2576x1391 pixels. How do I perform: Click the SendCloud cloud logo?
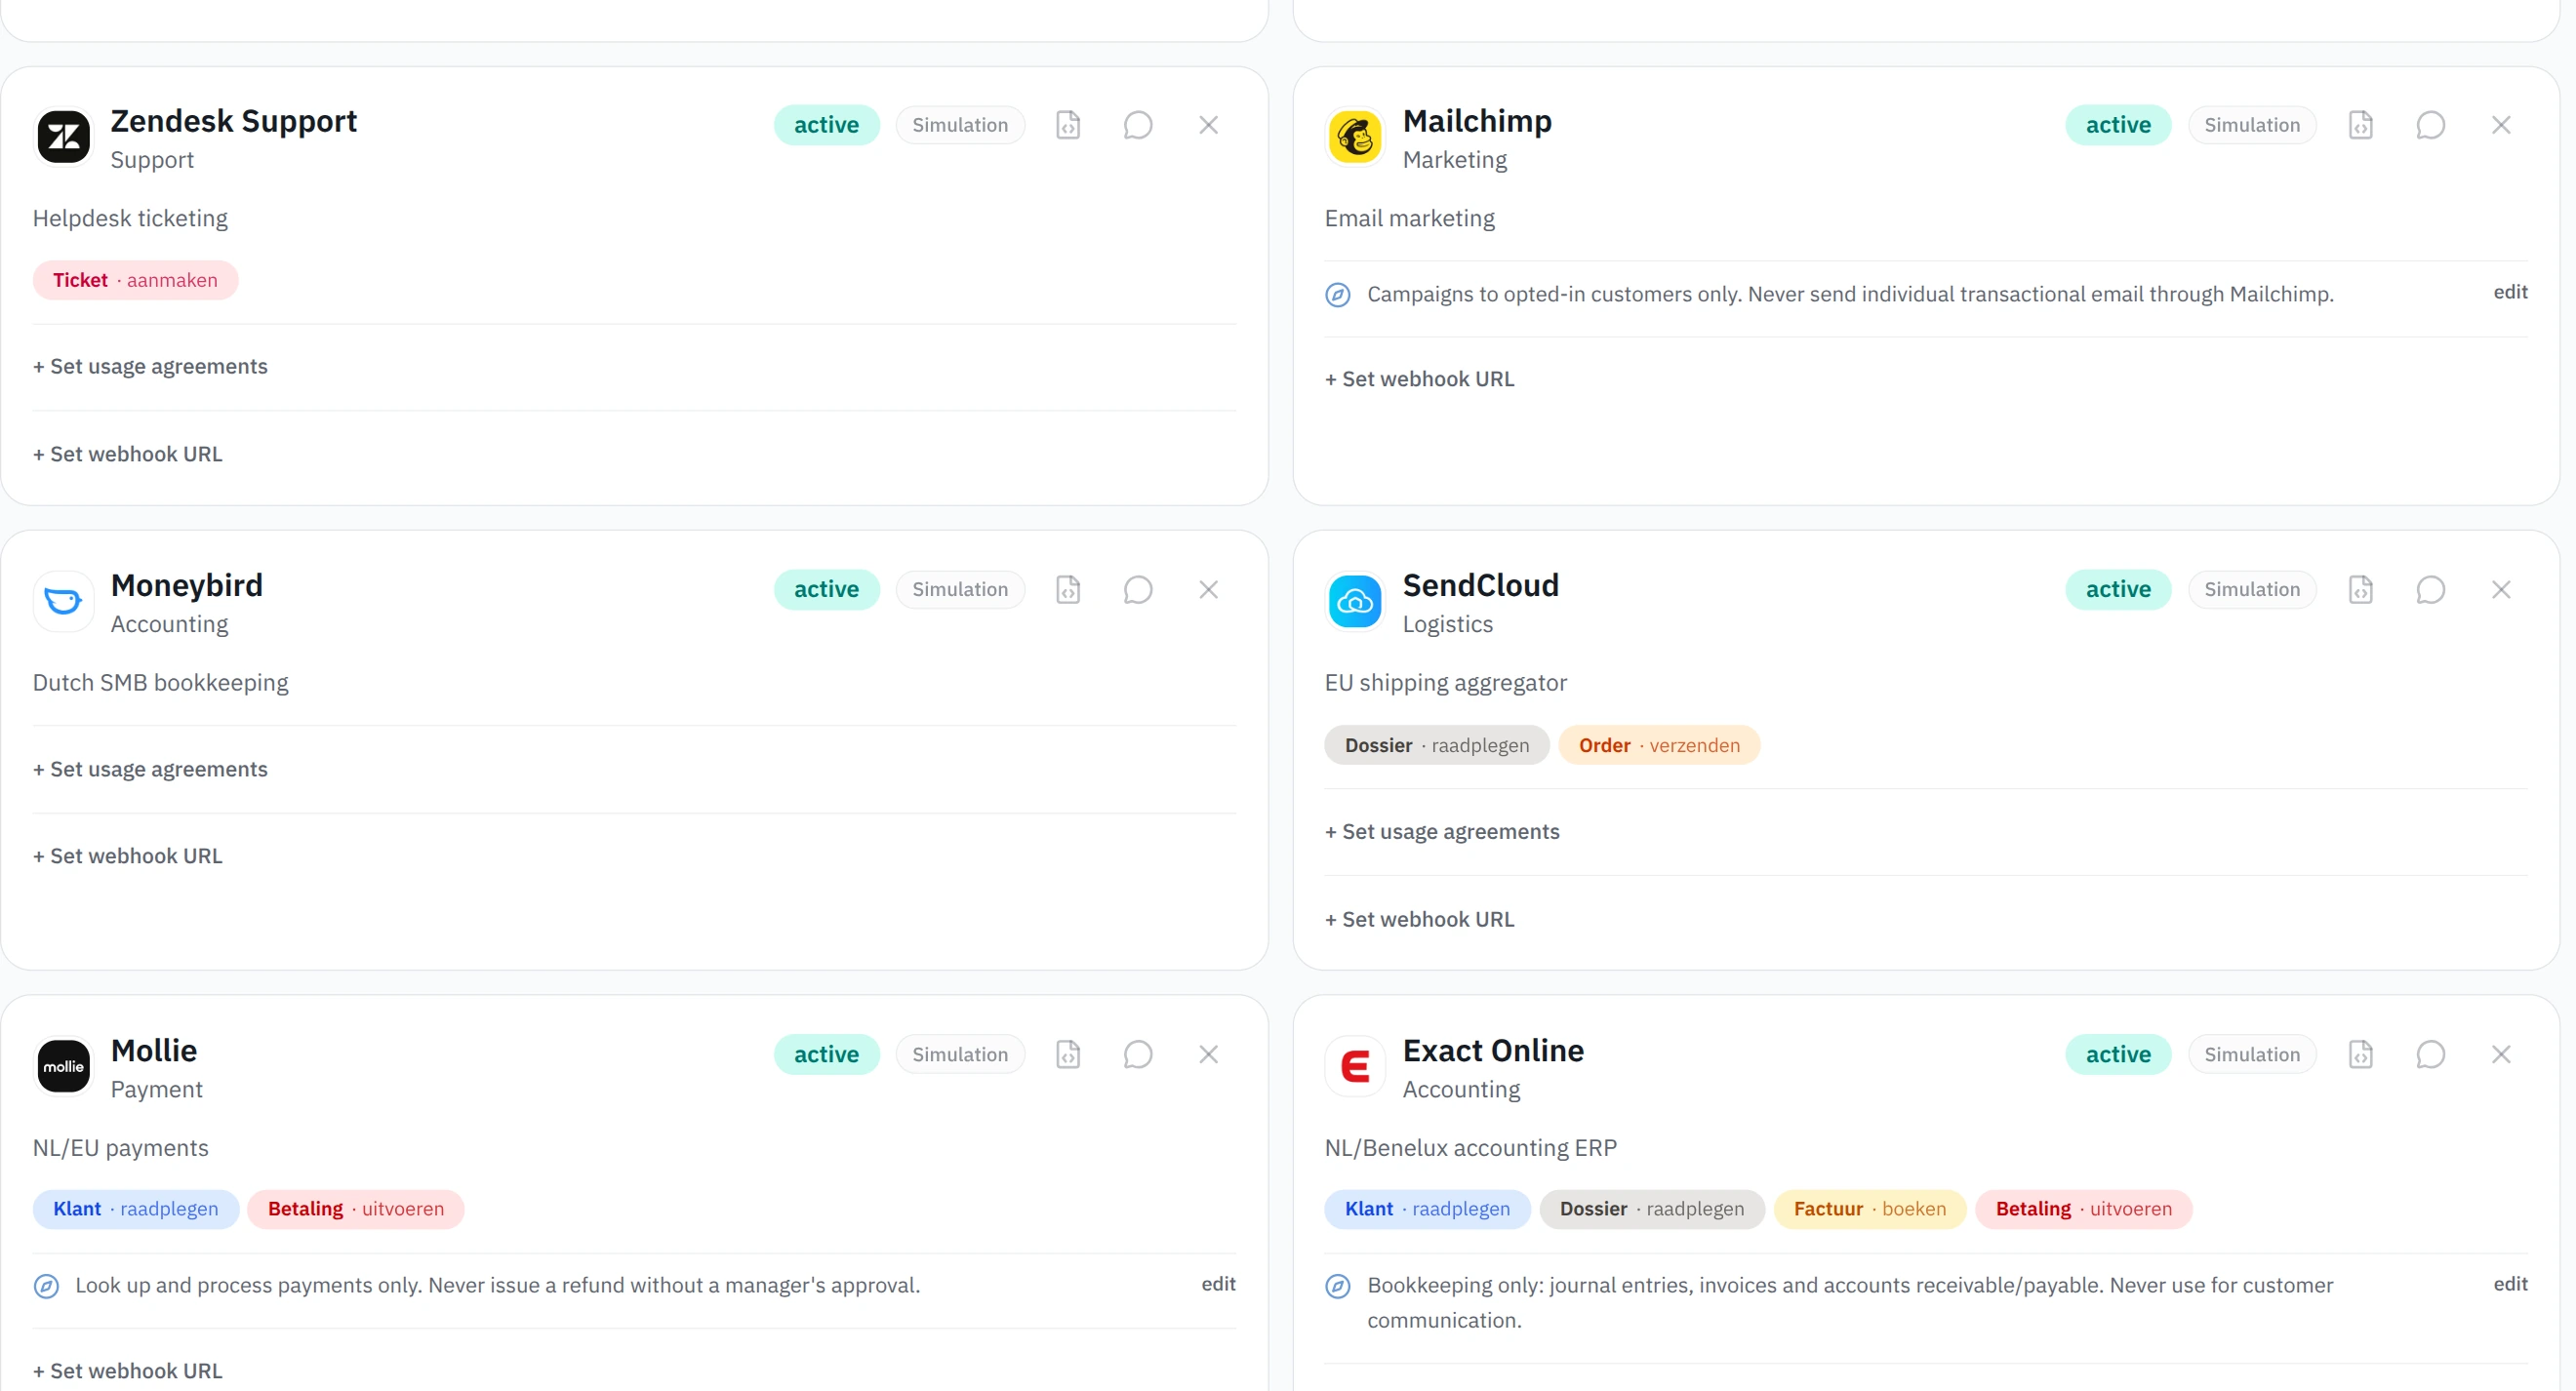point(1355,601)
